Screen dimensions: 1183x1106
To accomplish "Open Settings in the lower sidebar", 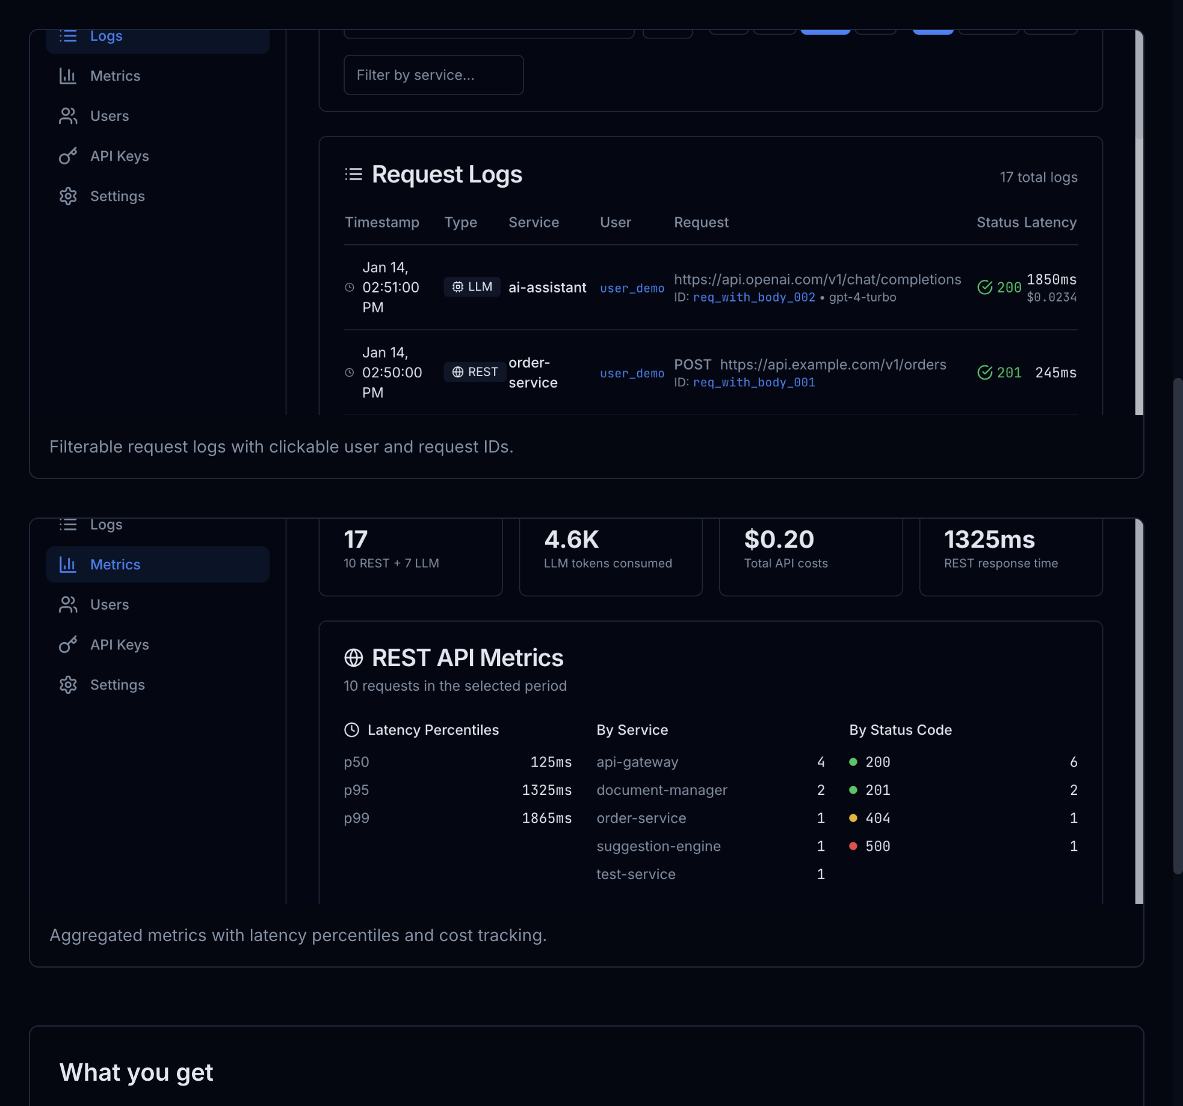I will [158, 685].
